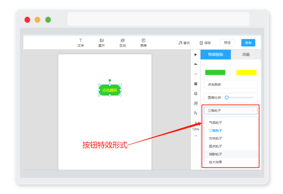Publish the page with 发布

(x=248, y=43)
